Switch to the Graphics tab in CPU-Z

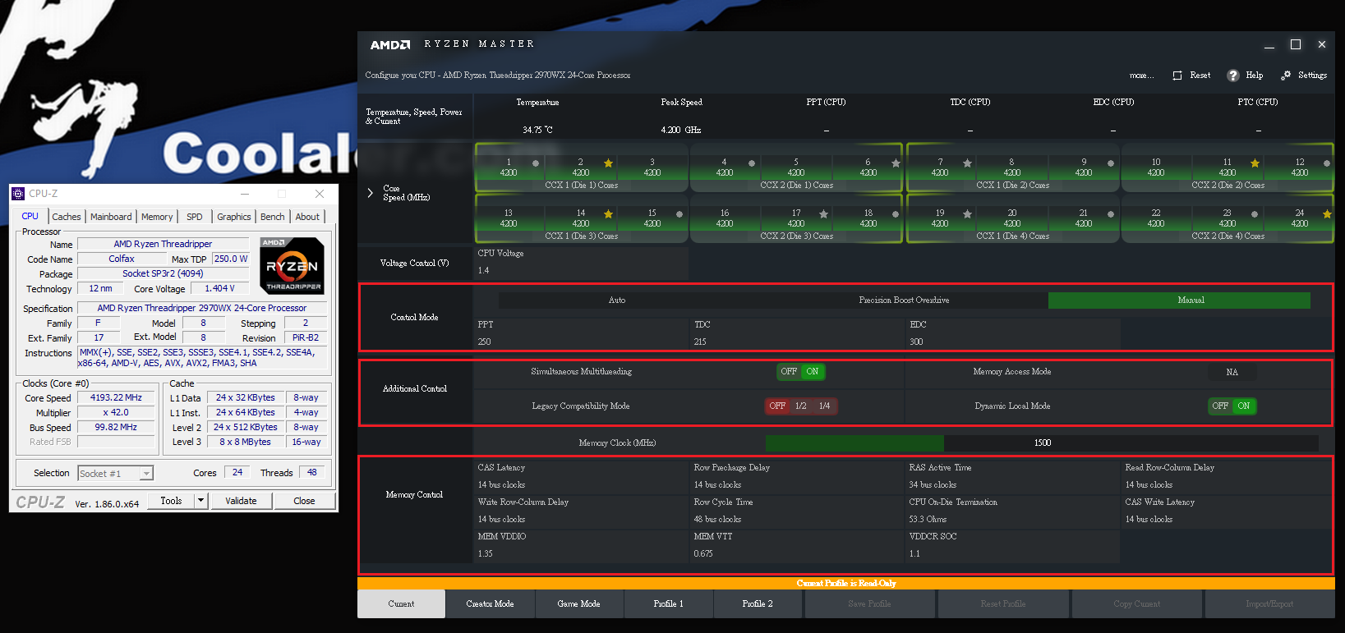(x=234, y=217)
